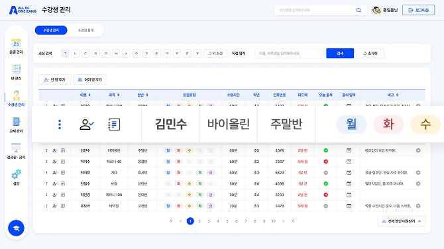Toggle 월 day pill in magnified row
This screenshot has height=249, width=444.
[351, 124]
